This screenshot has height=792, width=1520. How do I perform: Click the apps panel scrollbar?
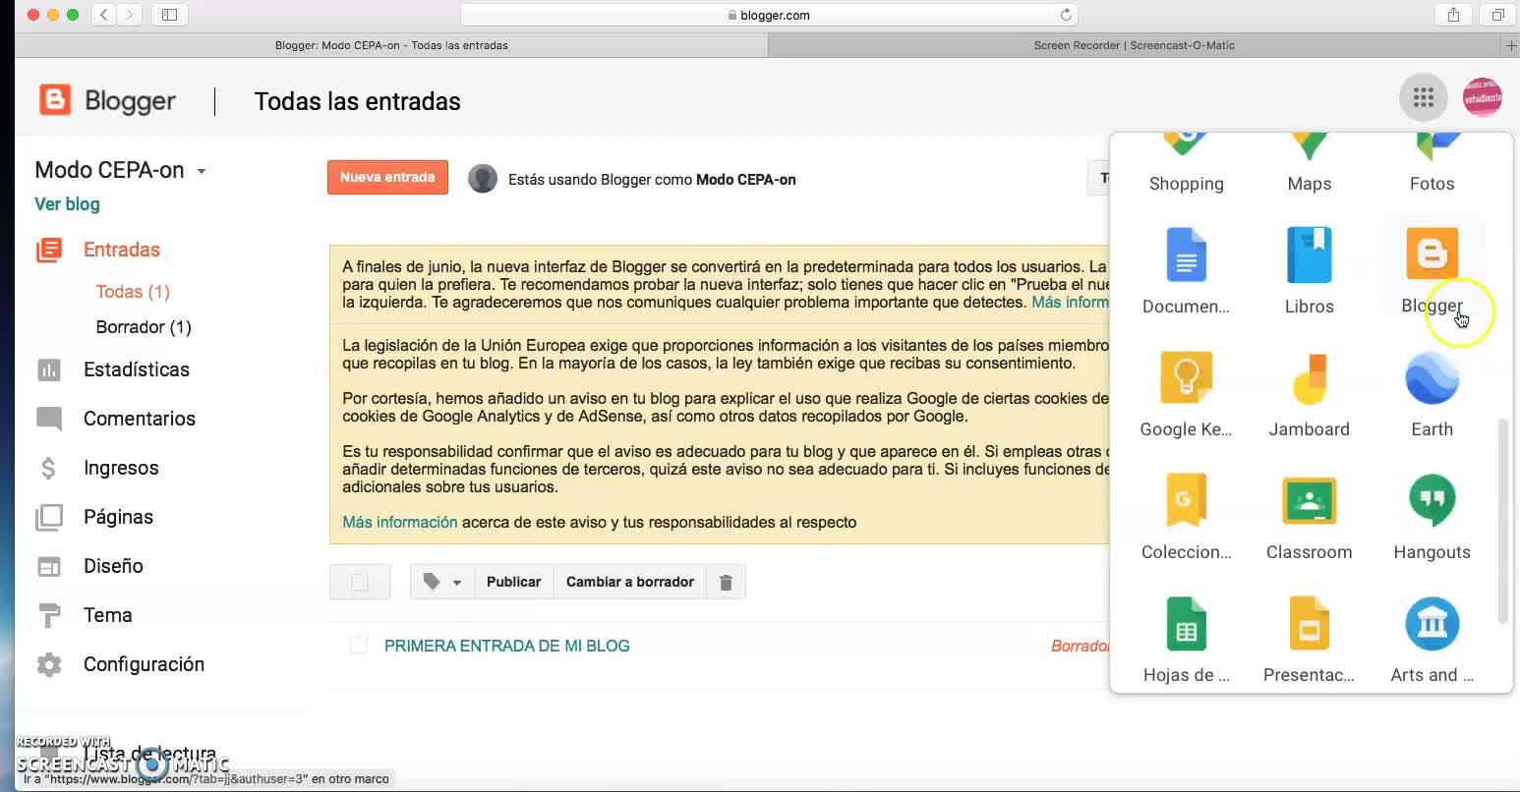[x=1502, y=521]
